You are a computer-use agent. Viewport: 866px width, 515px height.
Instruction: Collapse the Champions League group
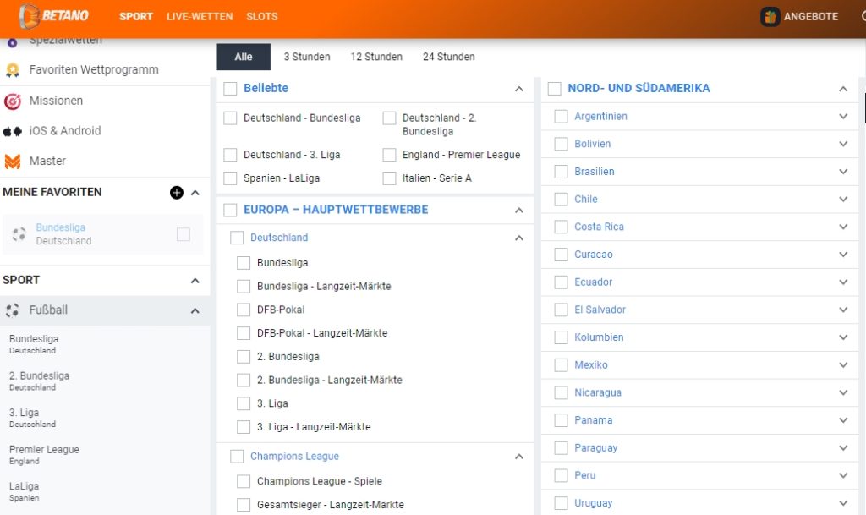(518, 457)
